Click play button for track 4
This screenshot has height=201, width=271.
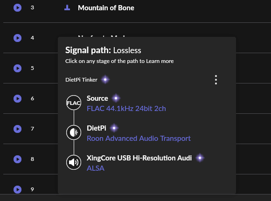pyautogui.click(x=17, y=38)
